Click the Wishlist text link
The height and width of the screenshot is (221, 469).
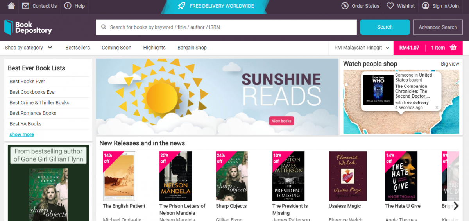coord(406,6)
